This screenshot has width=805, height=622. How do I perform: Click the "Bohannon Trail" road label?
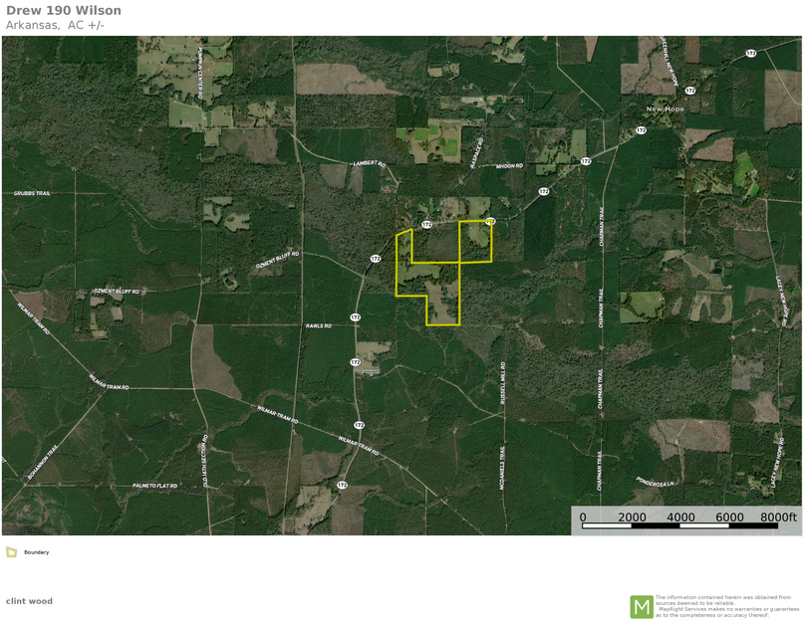(x=43, y=462)
